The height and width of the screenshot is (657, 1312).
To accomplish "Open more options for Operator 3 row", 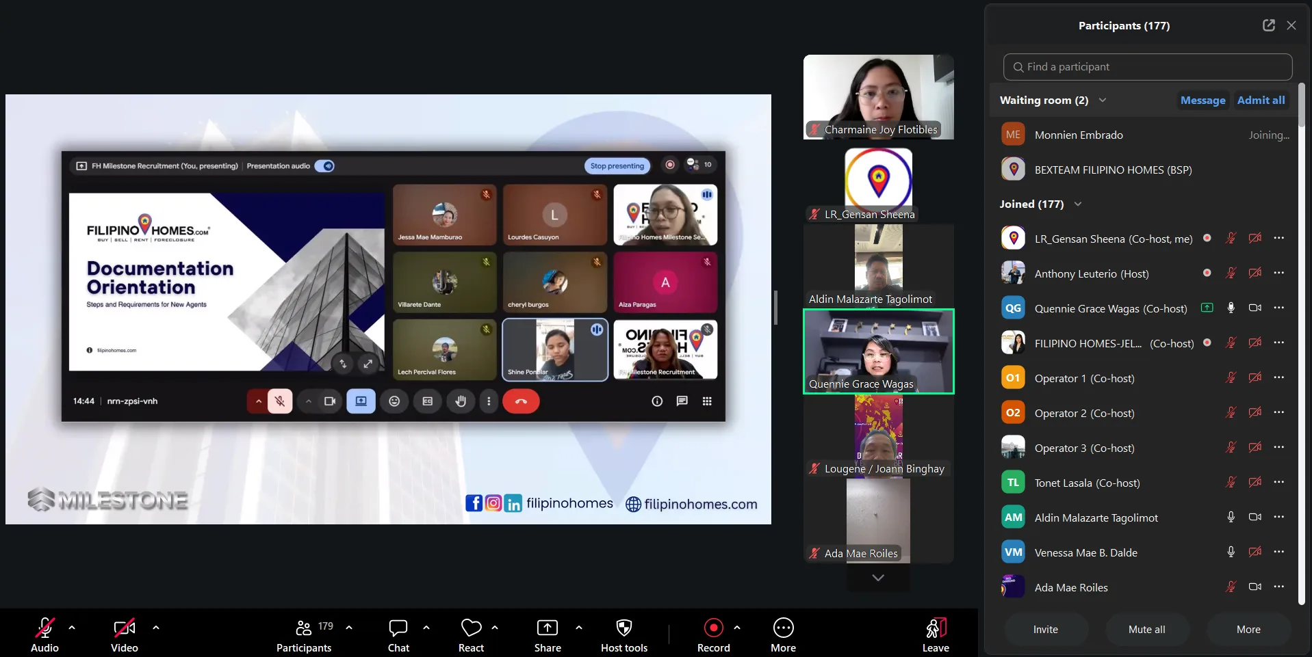I will pos(1279,447).
